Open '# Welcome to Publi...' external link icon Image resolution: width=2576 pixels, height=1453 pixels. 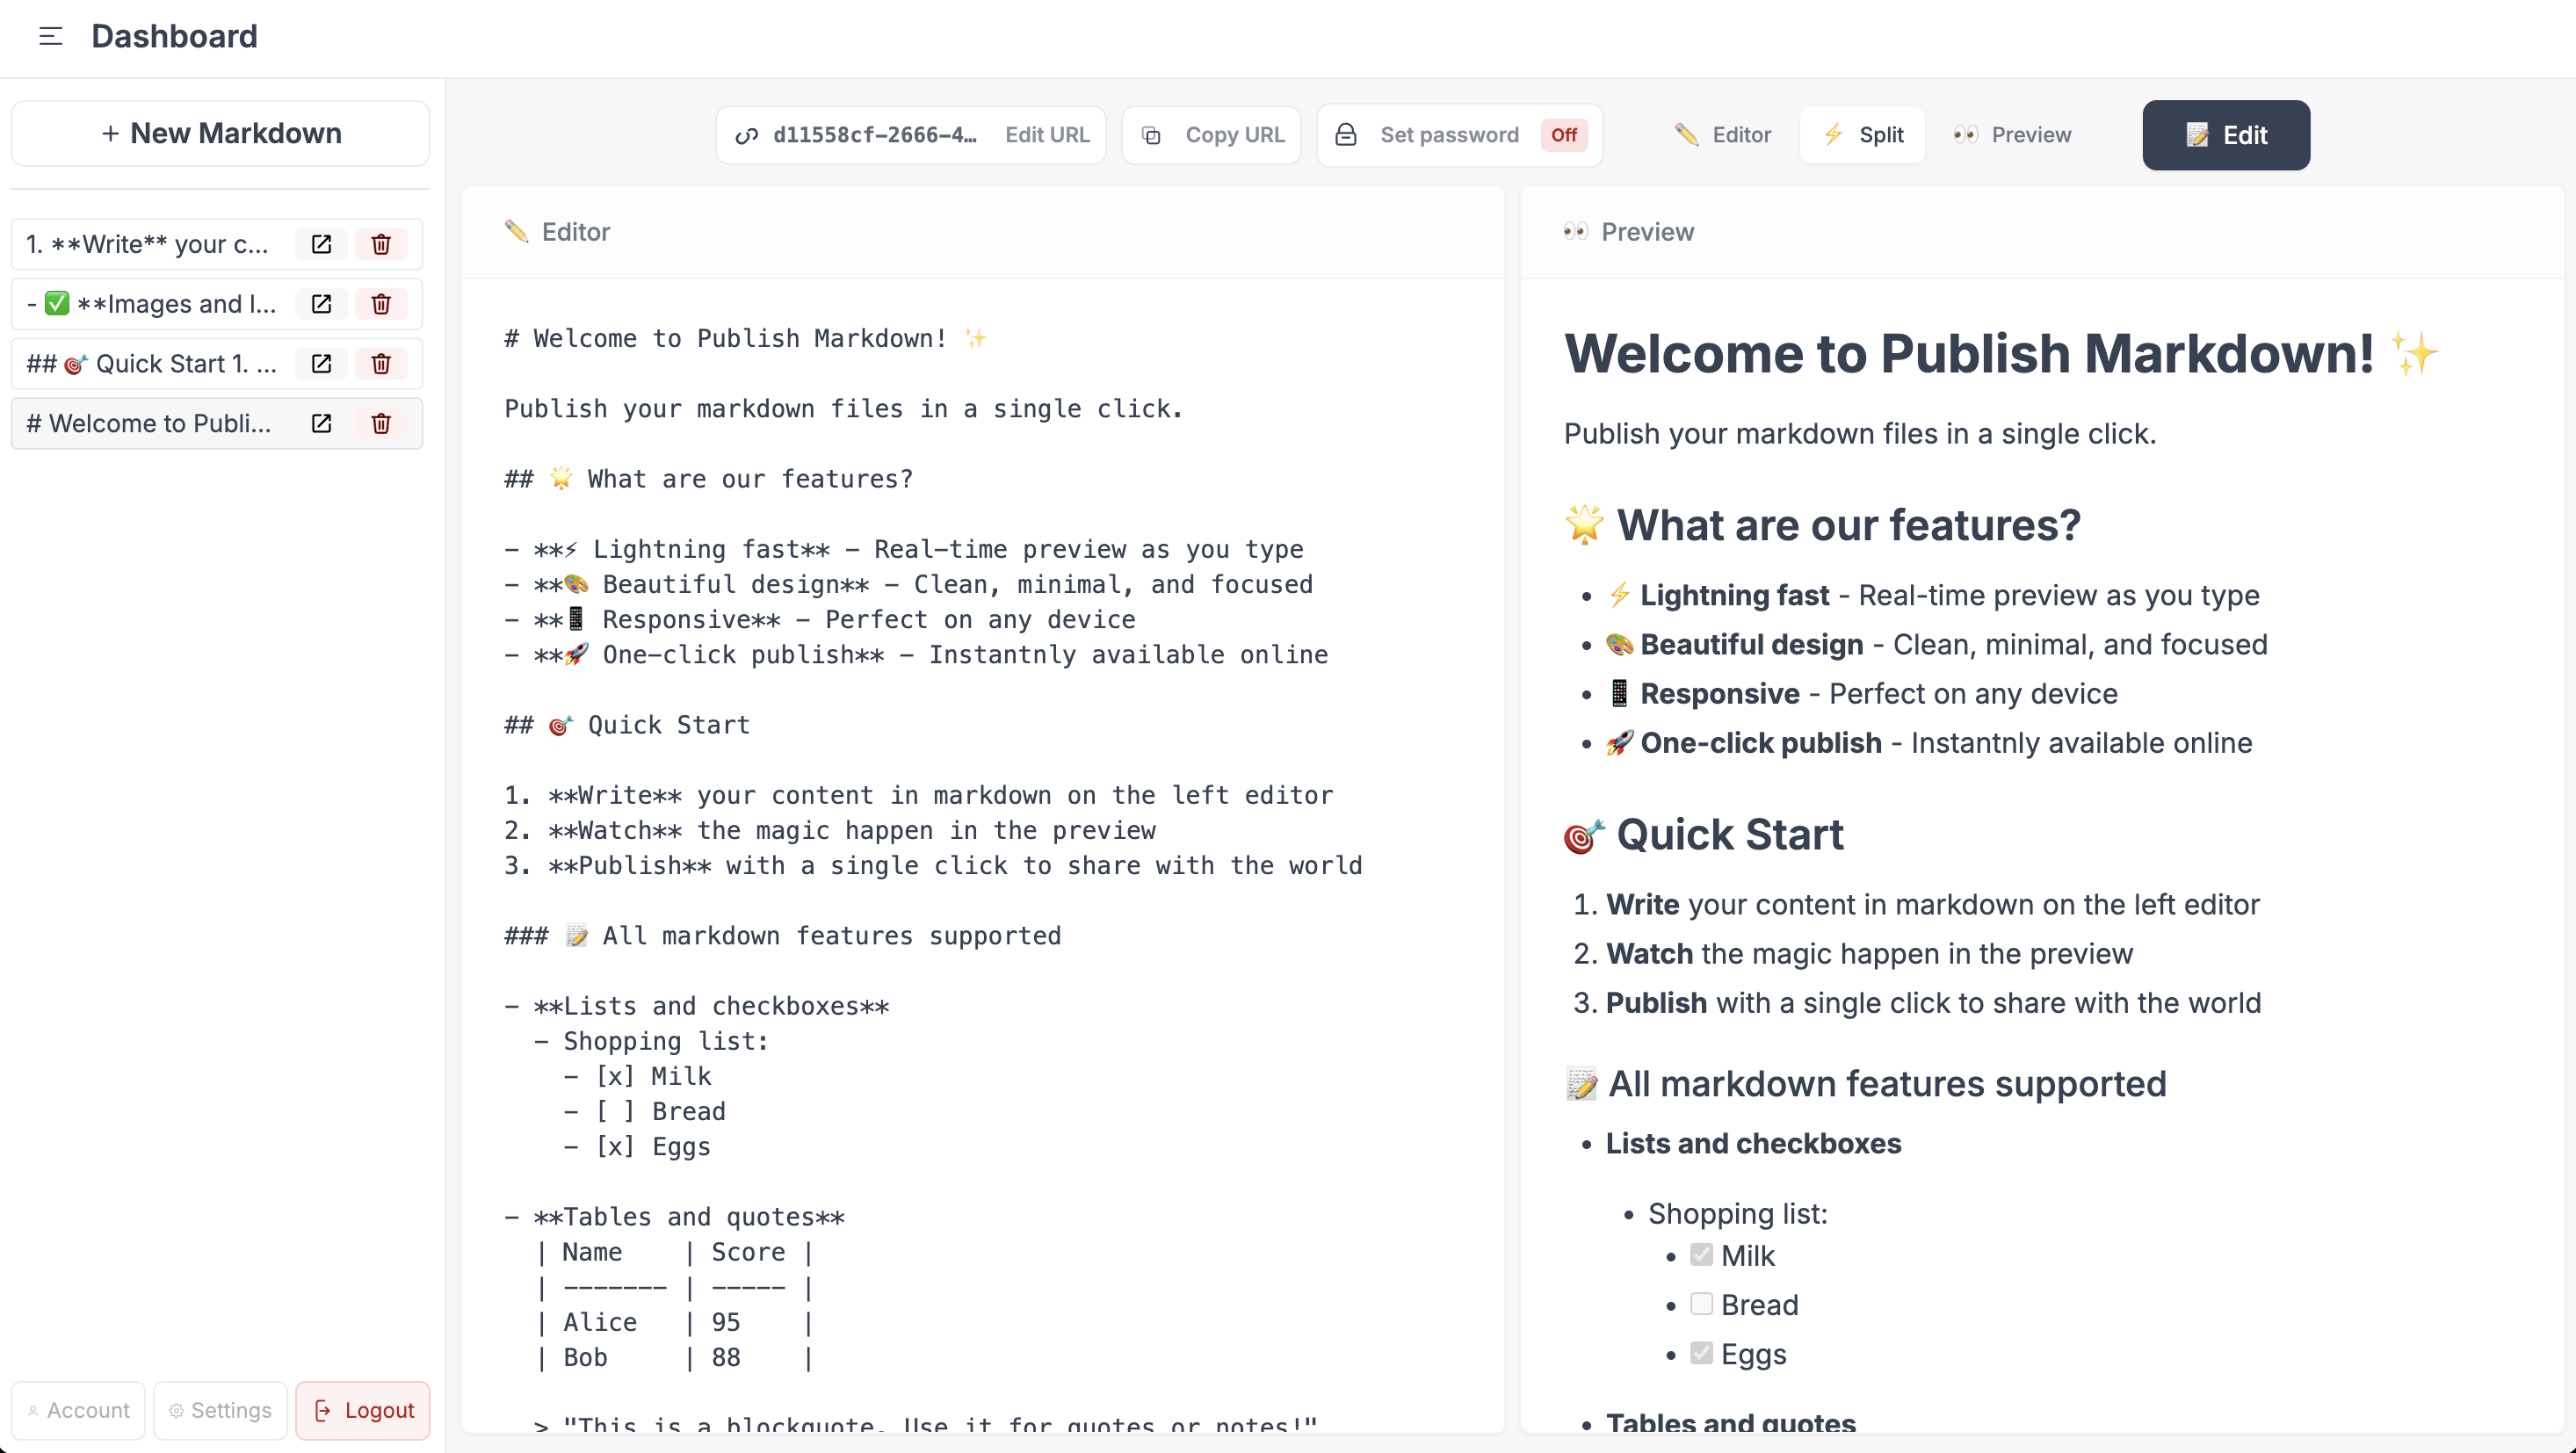point(321,423)
